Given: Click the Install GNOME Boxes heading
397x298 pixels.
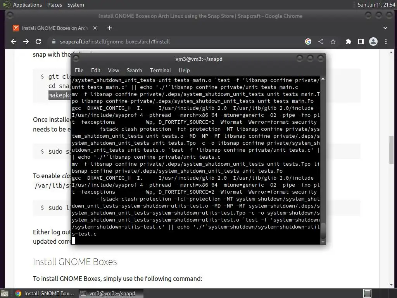Looking at the screenshot, I should point(75,262).
